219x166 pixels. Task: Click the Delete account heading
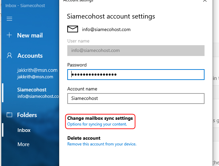click(x=84, y=138)
